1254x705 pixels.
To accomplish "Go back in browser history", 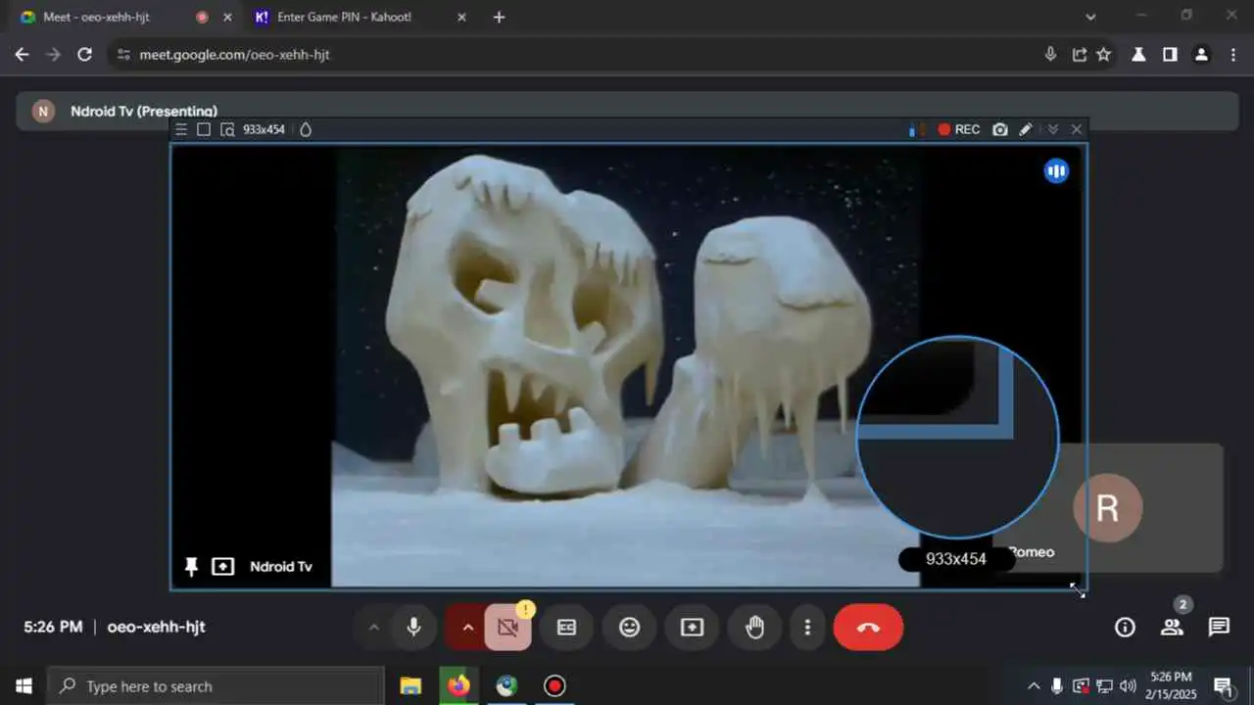I will 22,55.
